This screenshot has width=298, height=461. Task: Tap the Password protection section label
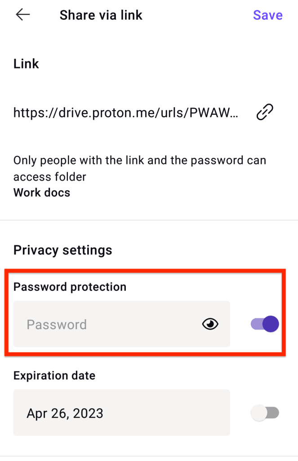tap(70, 286)
